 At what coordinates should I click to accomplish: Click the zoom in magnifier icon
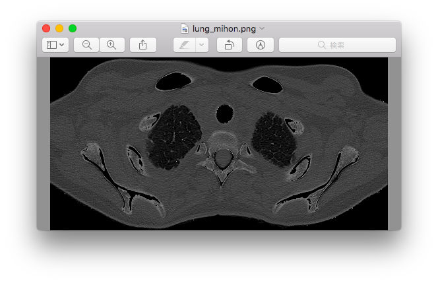111,45
